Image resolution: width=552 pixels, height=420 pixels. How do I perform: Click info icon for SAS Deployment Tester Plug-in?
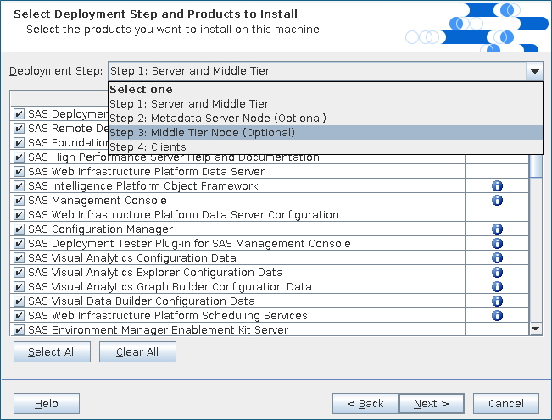[497, 244]
